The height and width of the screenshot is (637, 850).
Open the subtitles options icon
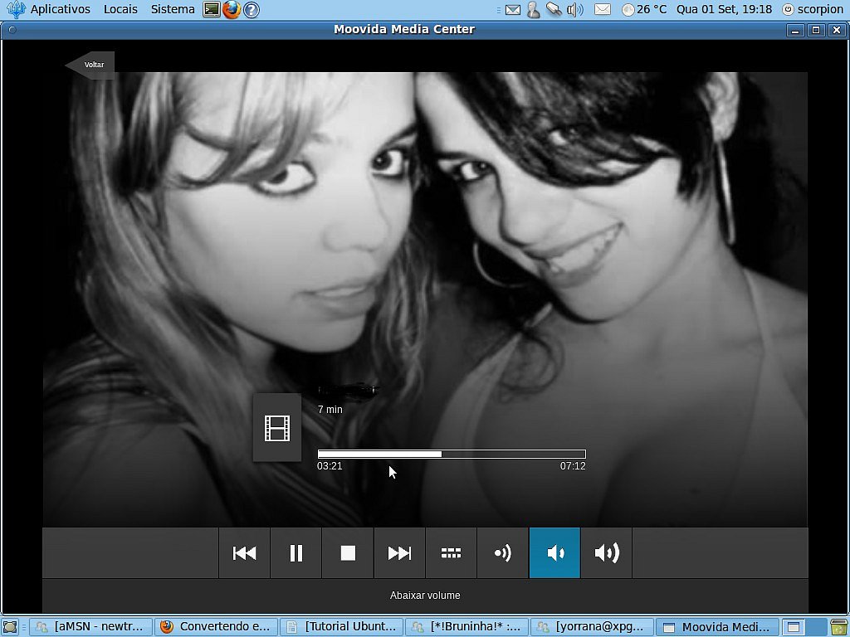(x=451, y=553)
